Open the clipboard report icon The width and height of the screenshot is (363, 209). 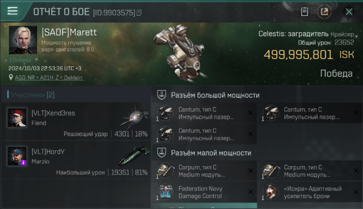pos(304,12)
